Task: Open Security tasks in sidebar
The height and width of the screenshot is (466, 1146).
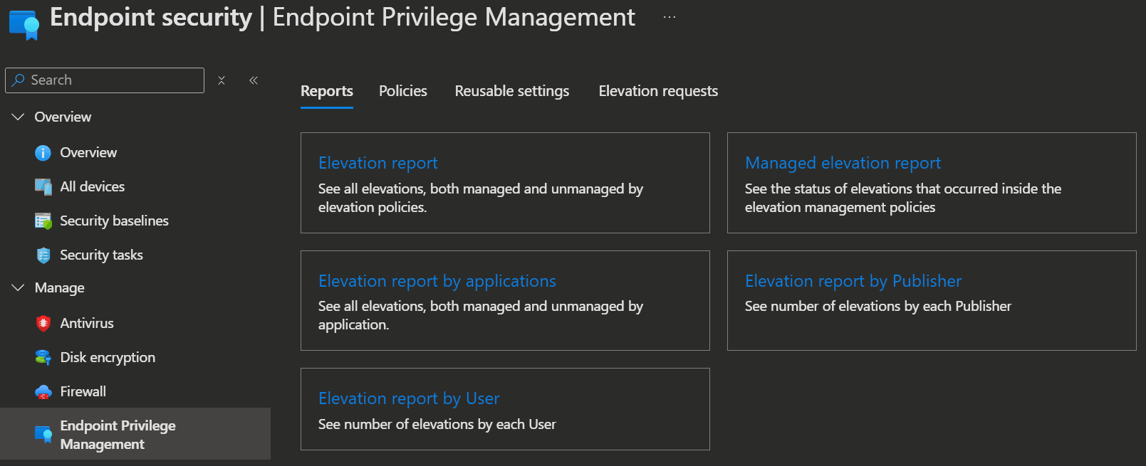Action: point(102,255)
